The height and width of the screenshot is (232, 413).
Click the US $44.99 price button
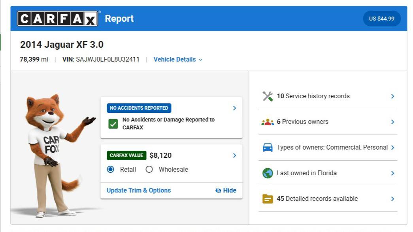click(382, 19)
